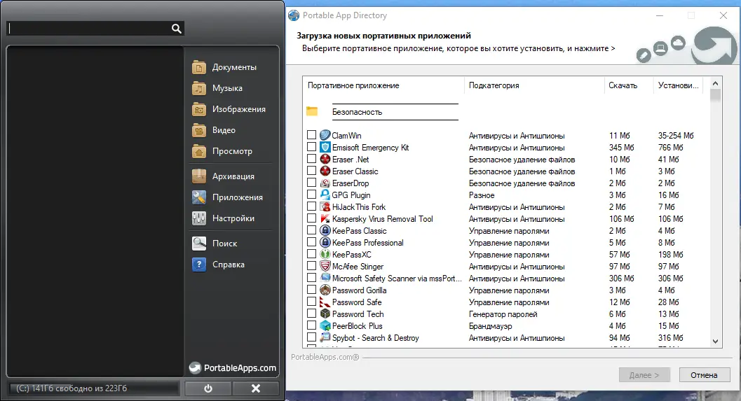Screen dimensions: 741x401
Task: Select the Kaspersky Virus Removal Tool name
Action: coord(382,219)
